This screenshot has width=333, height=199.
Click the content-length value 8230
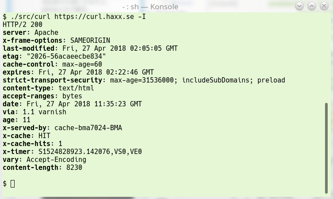(74, 168)
